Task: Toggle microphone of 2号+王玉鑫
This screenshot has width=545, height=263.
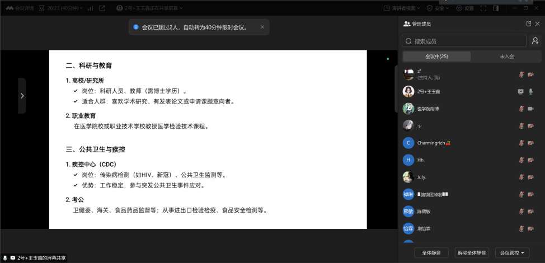Action: click(x=530, y=91)
